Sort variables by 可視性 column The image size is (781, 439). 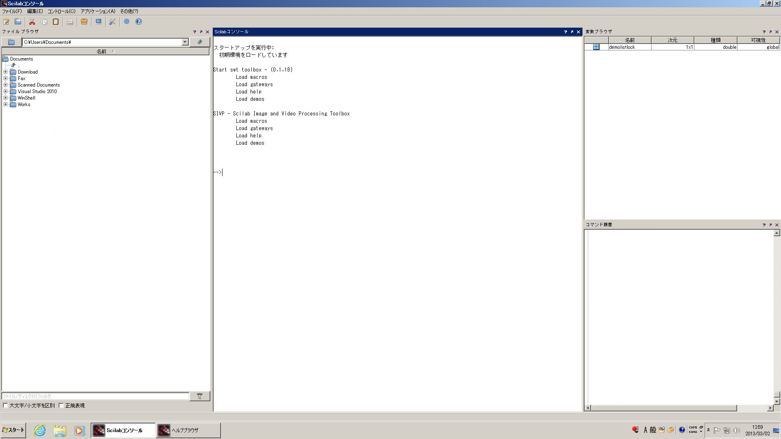(x=758, y=40)
